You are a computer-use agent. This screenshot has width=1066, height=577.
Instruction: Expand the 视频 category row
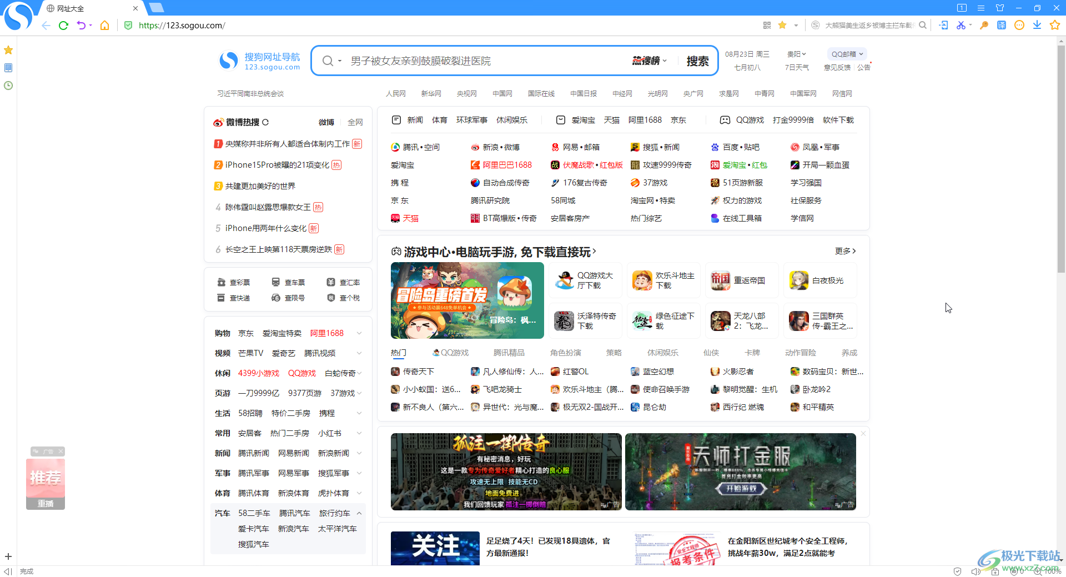pos(359,353)
